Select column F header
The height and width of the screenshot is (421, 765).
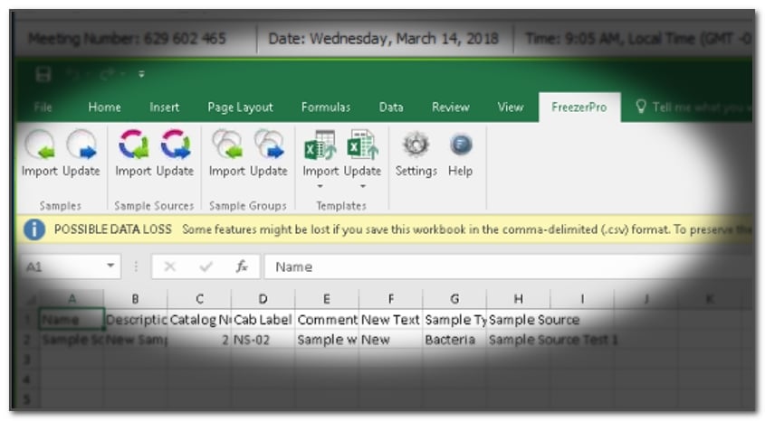390,299
